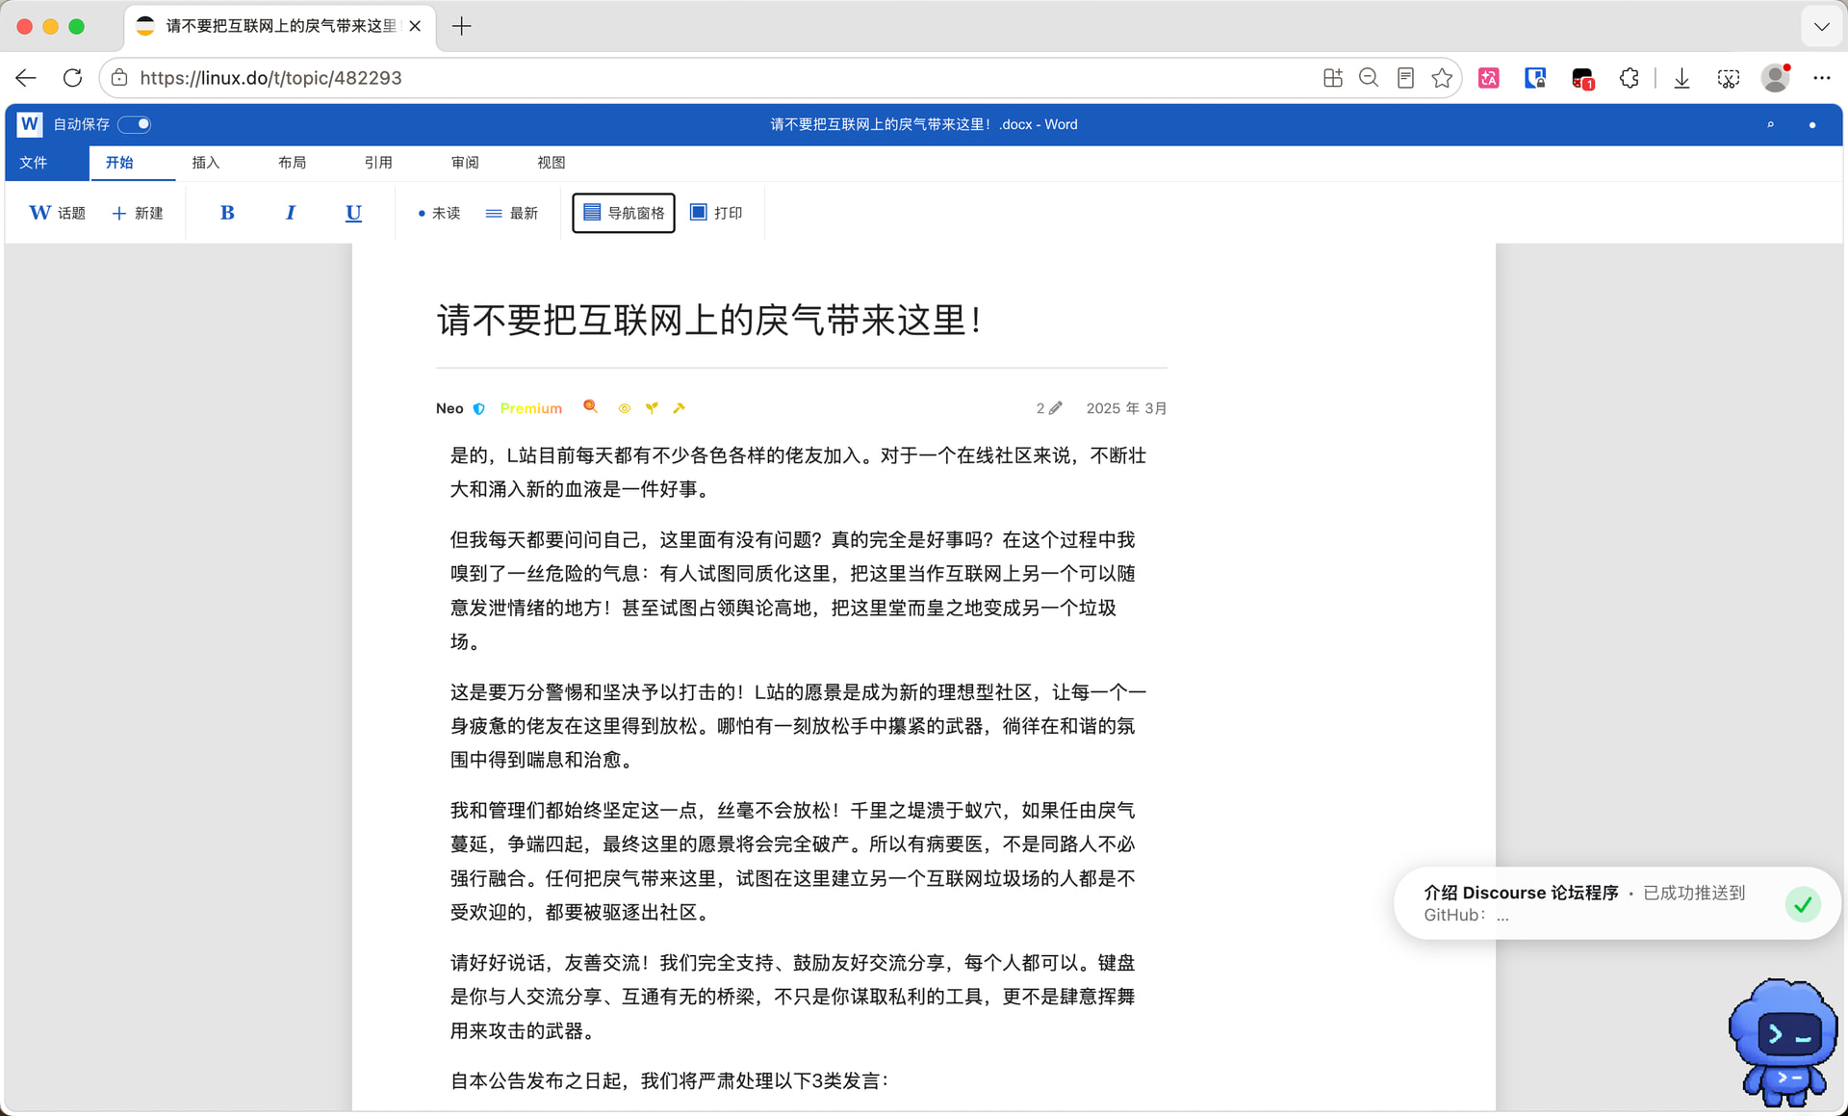Open the 引用 ribbon tab
Viewport: 1848px width, 1116px height.
pyautogui.click(x=378, y=163)
